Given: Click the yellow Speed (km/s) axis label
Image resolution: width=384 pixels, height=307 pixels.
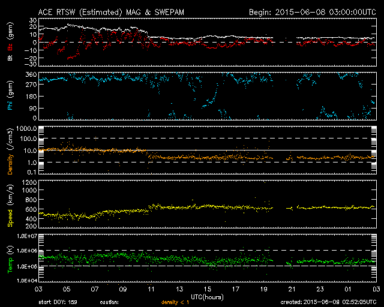Looking at the screenshot, I should click(x=10, y=204).
